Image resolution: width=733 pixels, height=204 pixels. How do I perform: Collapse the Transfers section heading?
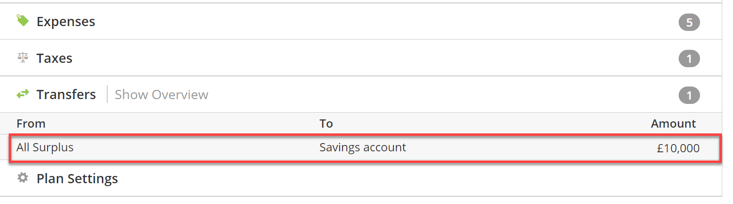[x=66, y=95]
